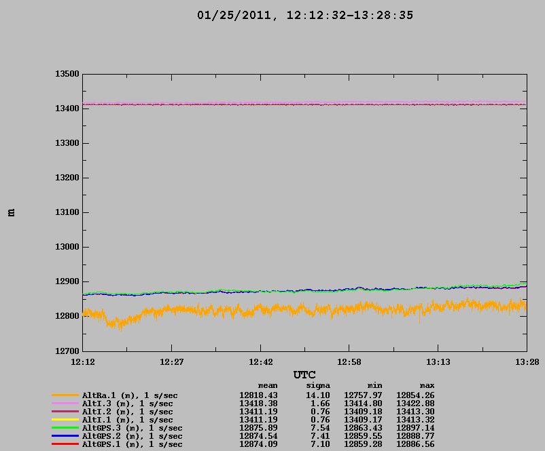Click the AltGPS.3 max value 12897.14
The height and width of the screenshot is (451, 545).
[415, 428]
